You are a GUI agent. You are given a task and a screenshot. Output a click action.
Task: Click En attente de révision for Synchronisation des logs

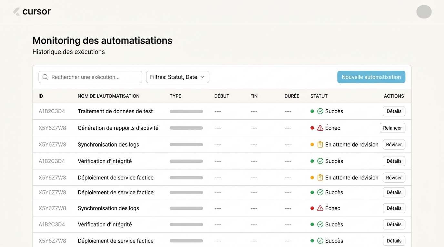[x=352, y=144]
